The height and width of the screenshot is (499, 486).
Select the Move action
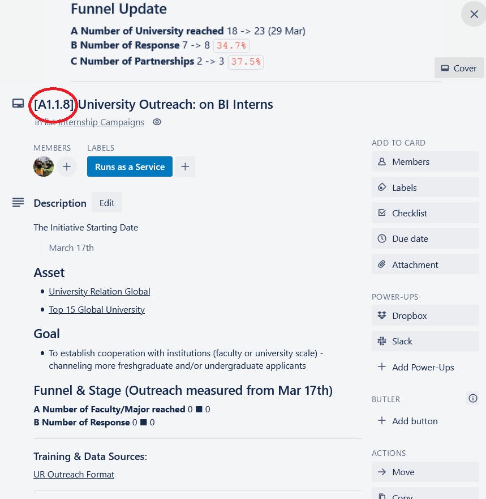pyautogui.click(x=425, y=472)
